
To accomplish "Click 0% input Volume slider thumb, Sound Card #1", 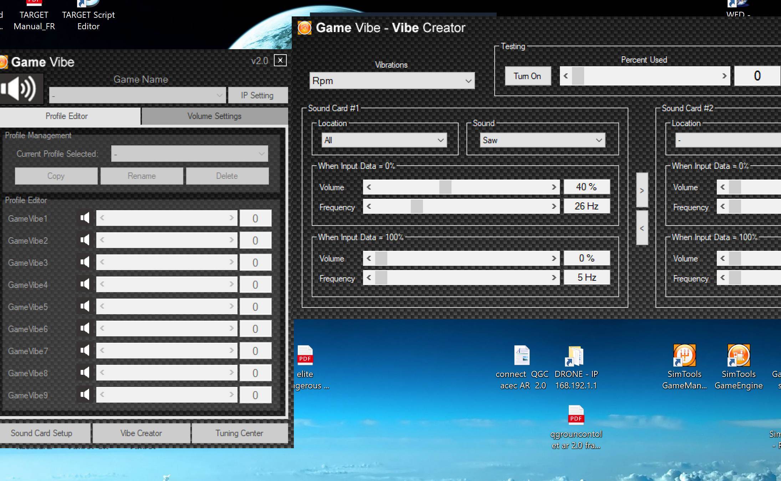I will pyautogui.click(x=445, y=187).
